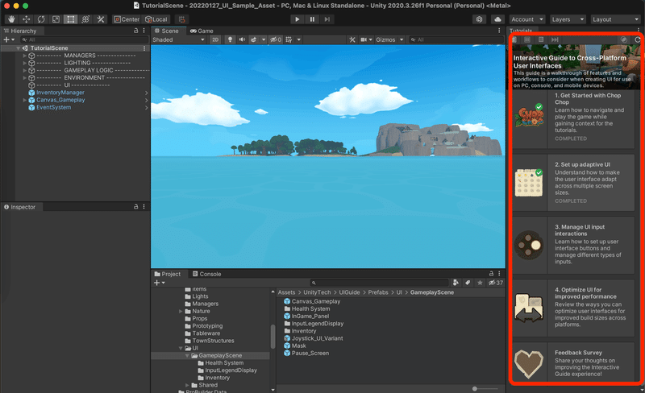This screenshot has width=645, height=393.
Task: Select the Move tool
Action: click(26, 19)
